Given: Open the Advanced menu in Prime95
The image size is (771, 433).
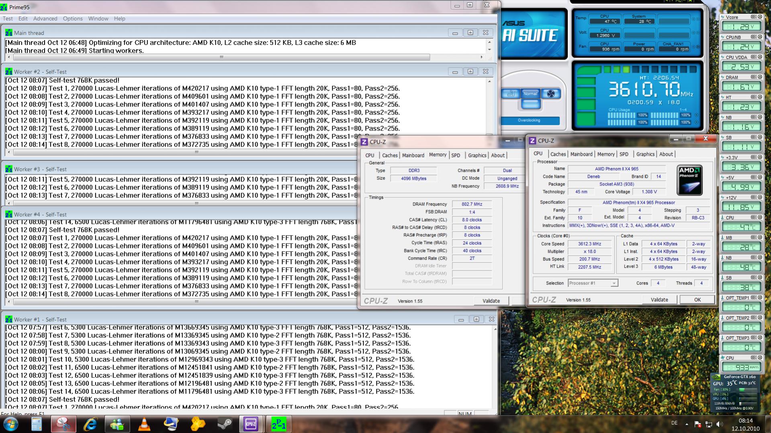Looking at the screenshot, I should pos(45,18).
